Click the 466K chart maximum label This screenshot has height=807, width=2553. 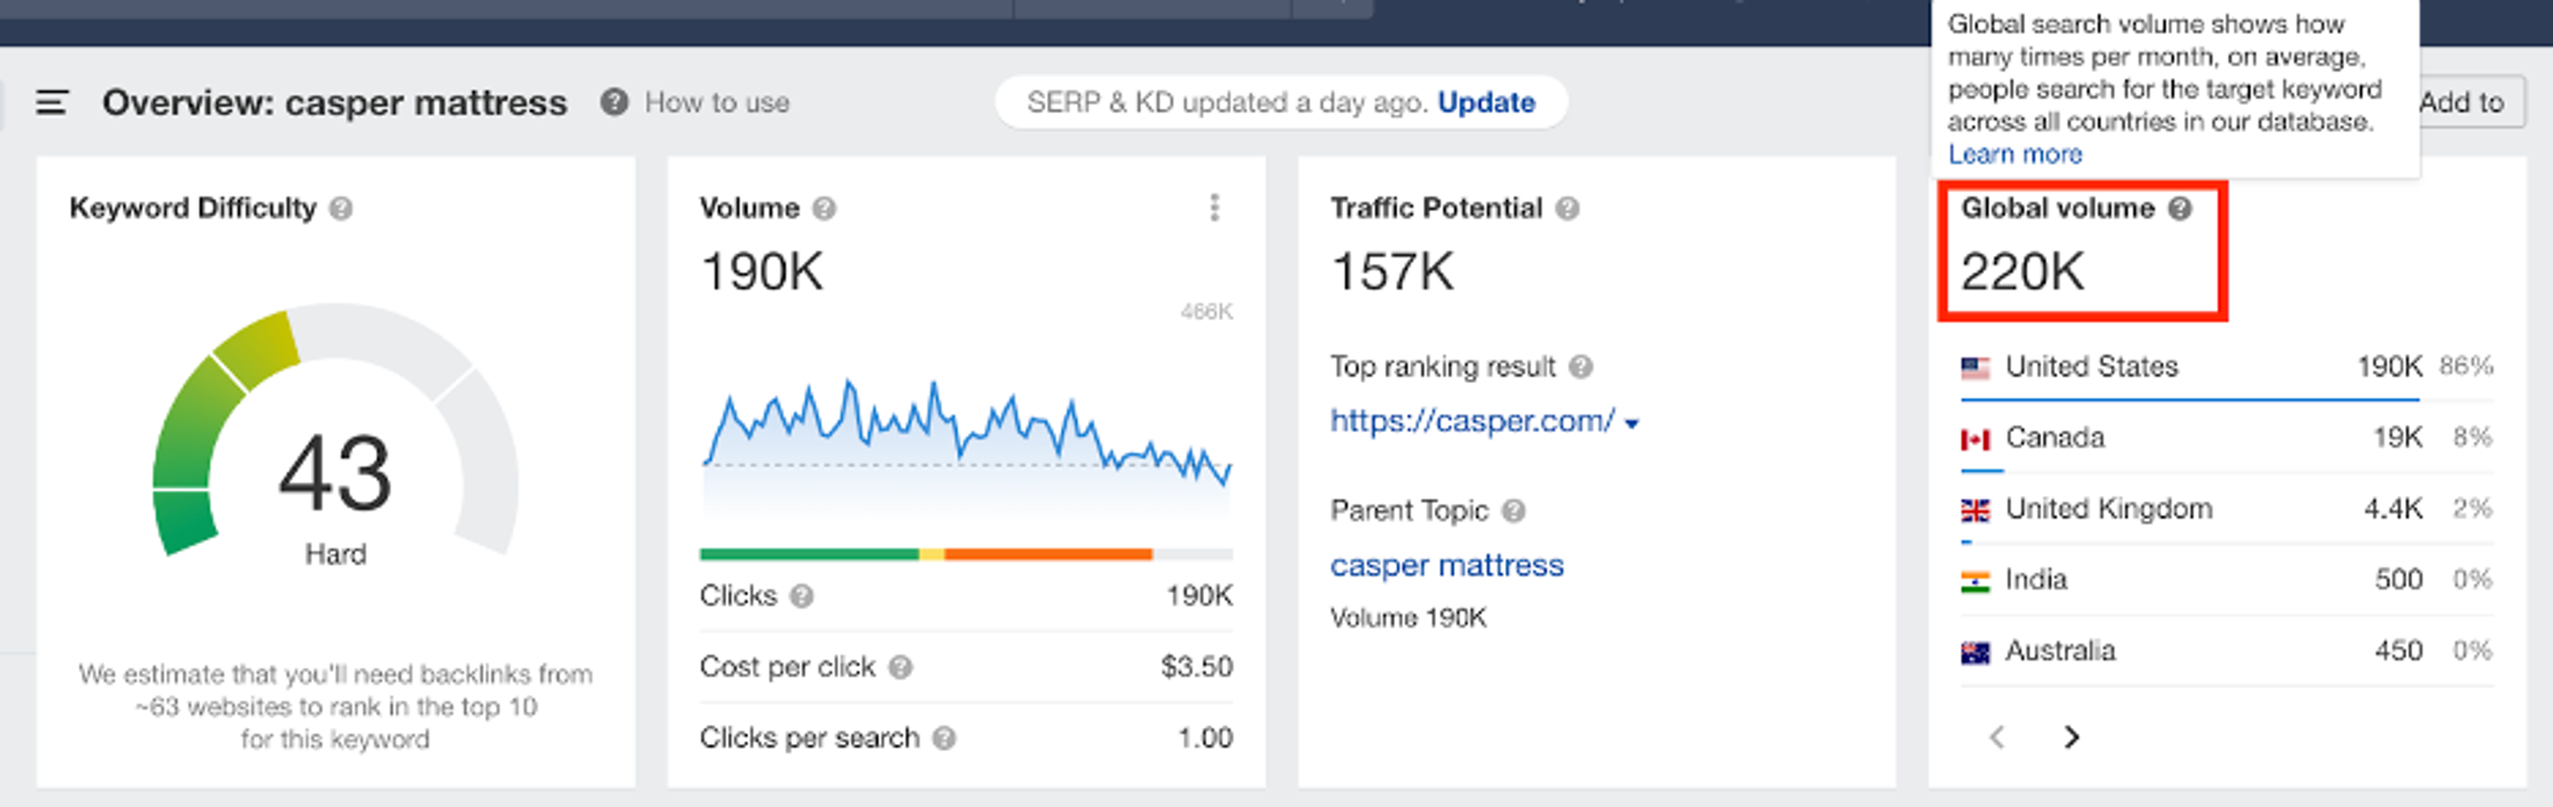pos(1206,312)
